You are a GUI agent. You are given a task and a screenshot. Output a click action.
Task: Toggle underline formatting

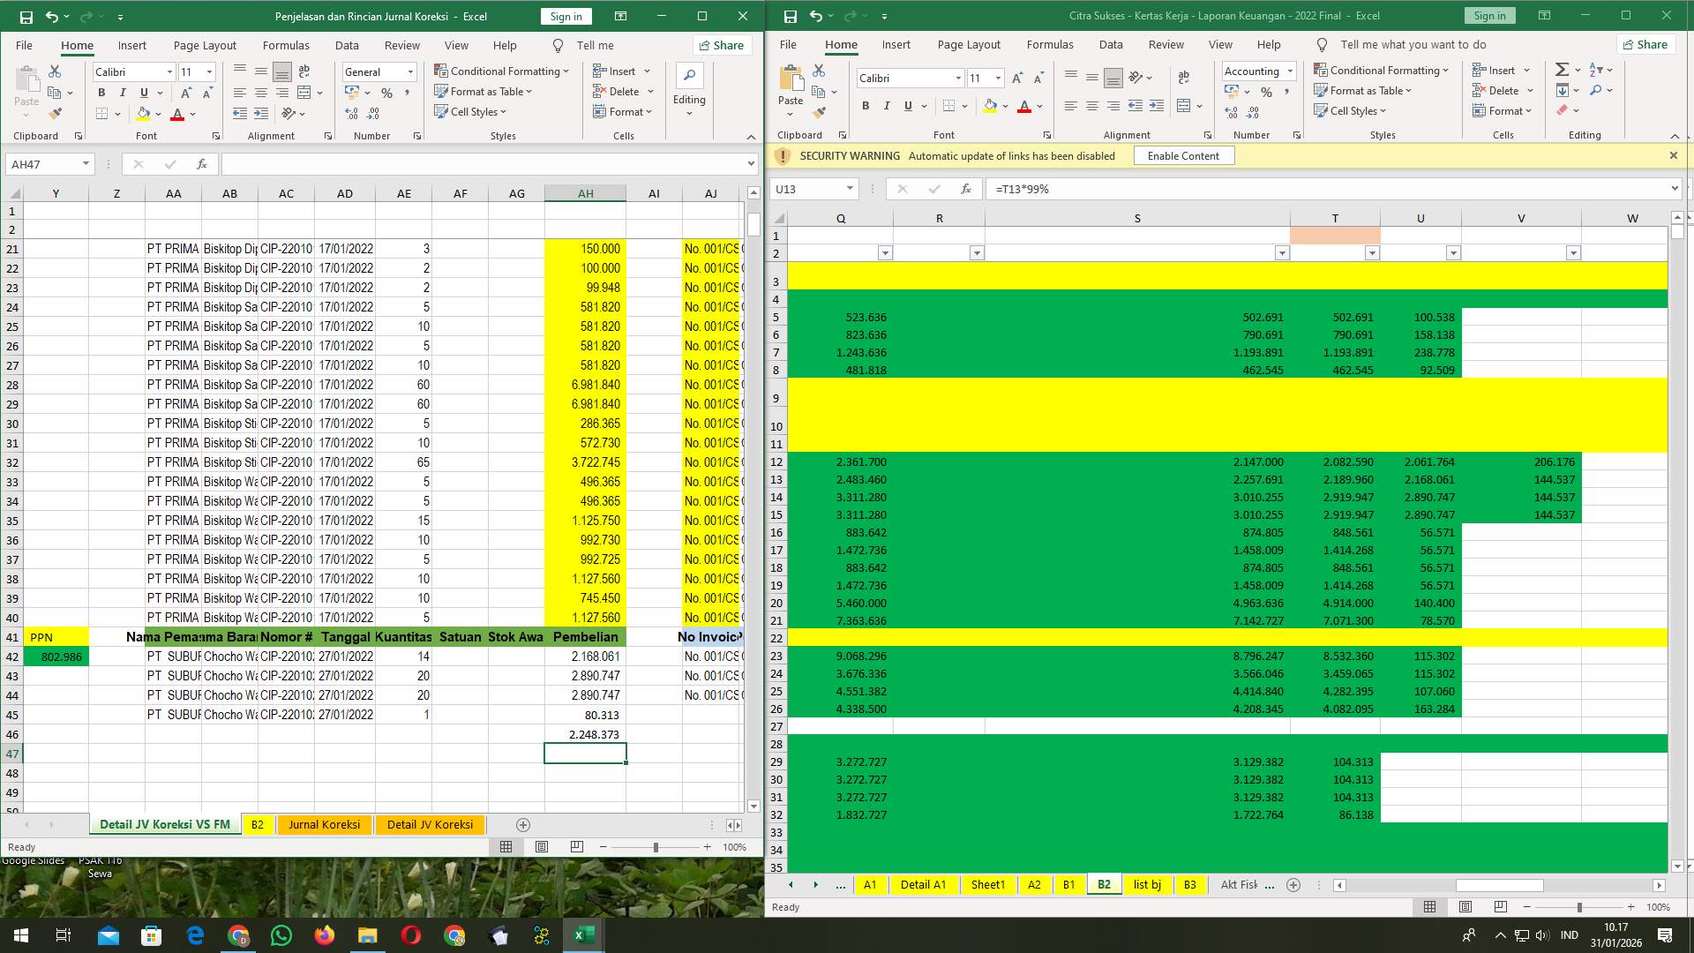click(145, 92)
